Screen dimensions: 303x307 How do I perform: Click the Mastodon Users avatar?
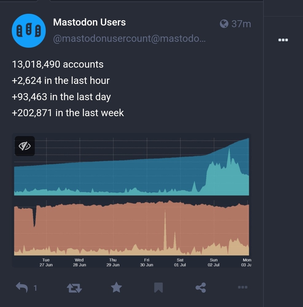29,31
